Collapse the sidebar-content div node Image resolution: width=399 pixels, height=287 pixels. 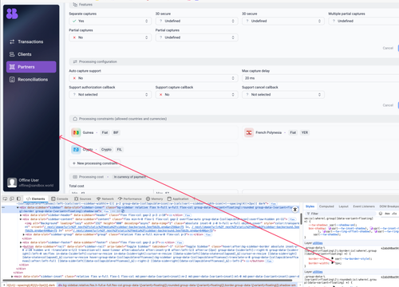coord(21,219)
